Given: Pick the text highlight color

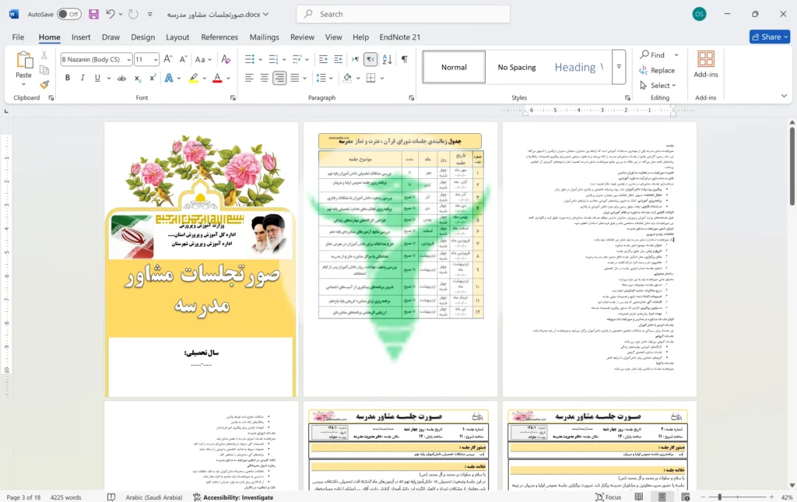Looking at the screenshot, I should coord(194,79).
